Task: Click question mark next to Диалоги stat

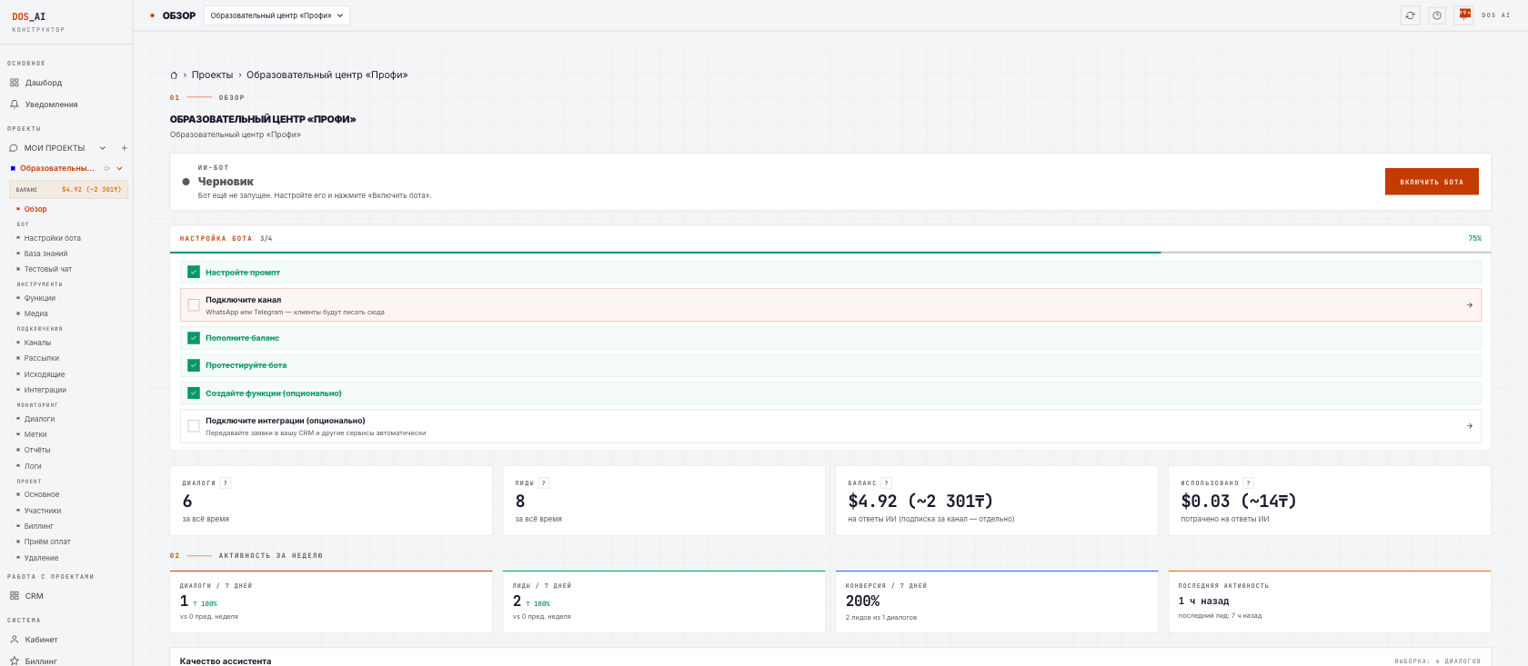Action: click(226, 483)
